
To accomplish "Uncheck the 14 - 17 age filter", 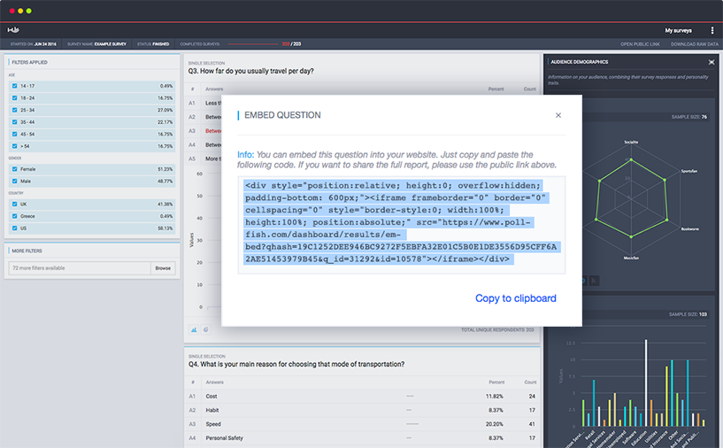I will tap(15, 86).
